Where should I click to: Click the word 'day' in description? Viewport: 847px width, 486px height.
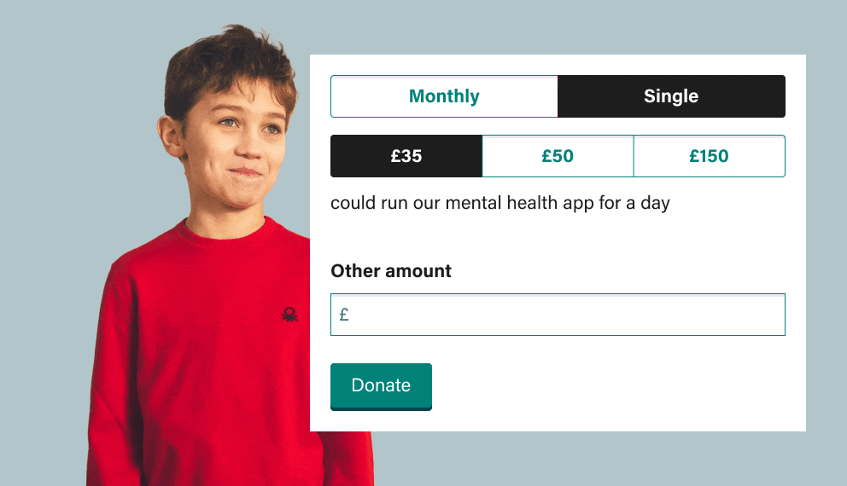(655, 204)
